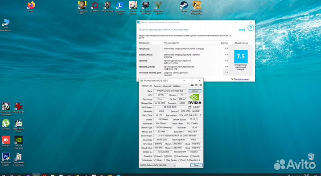The image size is (321, 176).
Task: Click the 3072 MB memory size field
Action: [x=161, y=132]
